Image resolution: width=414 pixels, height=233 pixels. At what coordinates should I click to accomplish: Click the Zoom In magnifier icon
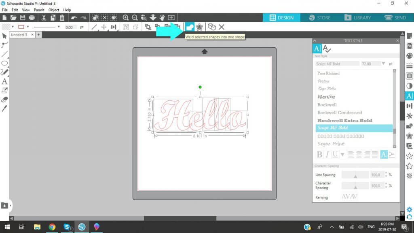(x=126, y=18)
